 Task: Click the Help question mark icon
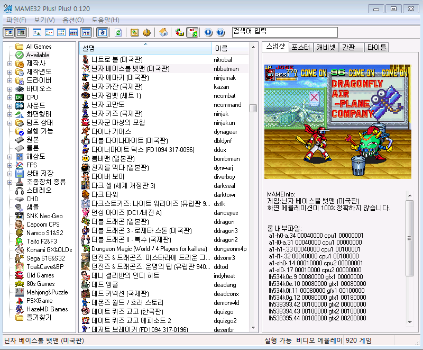coord(220,33)
